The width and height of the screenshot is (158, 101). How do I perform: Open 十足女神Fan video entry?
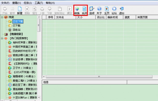25,98
